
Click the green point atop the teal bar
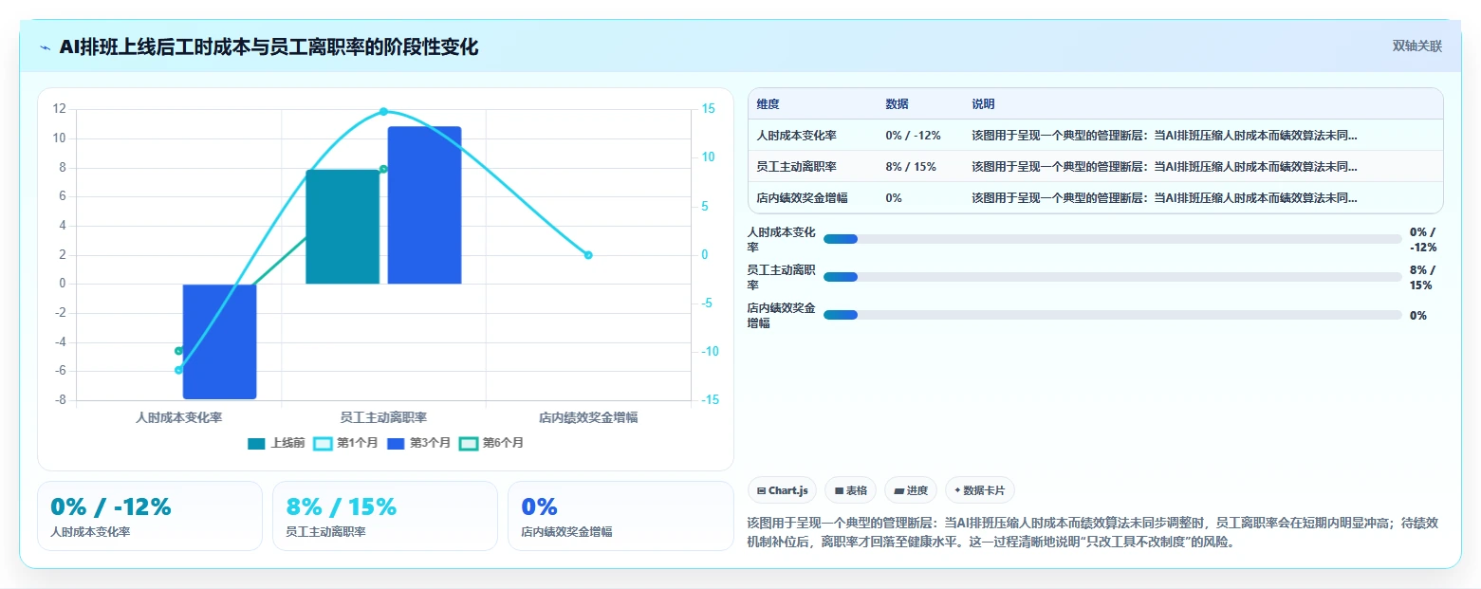coord(383,169)
